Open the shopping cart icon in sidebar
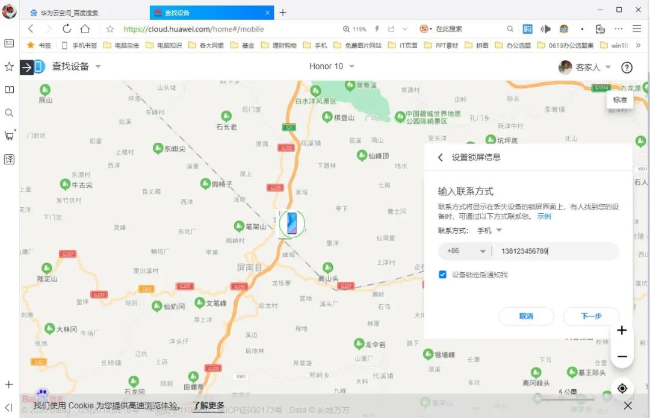This screenshot has width=650, height=418. click(8, 135)
